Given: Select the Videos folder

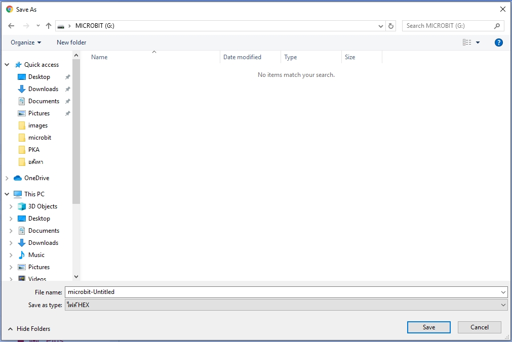Looking at the screenshot, I should [37, 279].
